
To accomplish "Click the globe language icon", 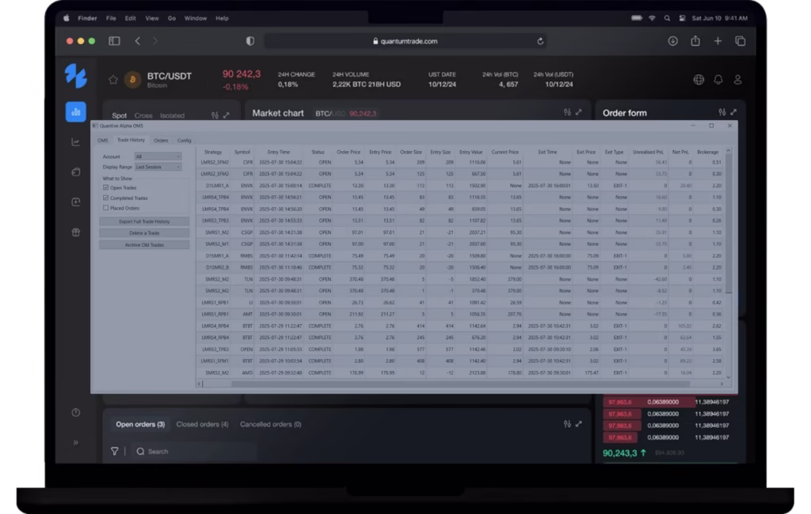I will point(699,80).
